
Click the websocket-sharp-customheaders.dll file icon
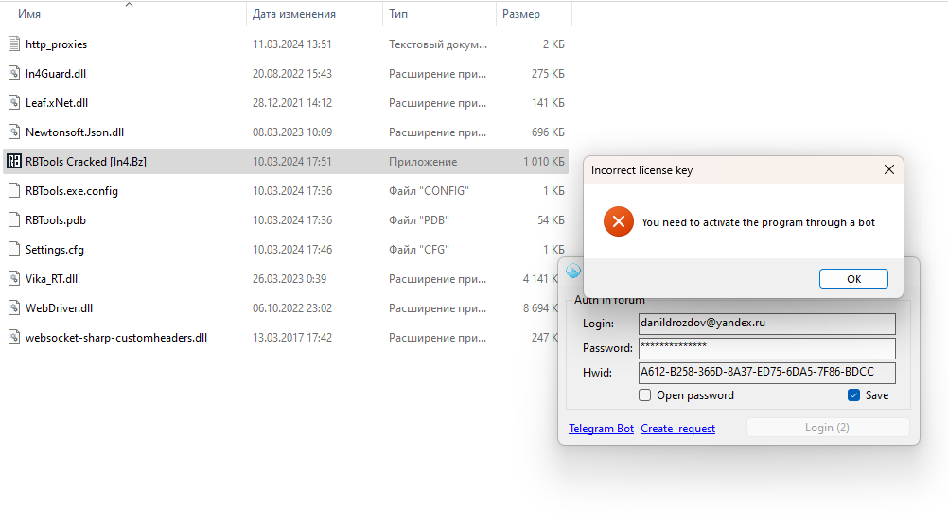point(14,338)
